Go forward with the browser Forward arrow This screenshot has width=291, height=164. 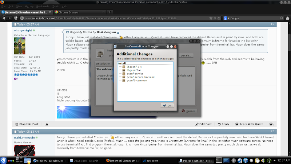10,18
